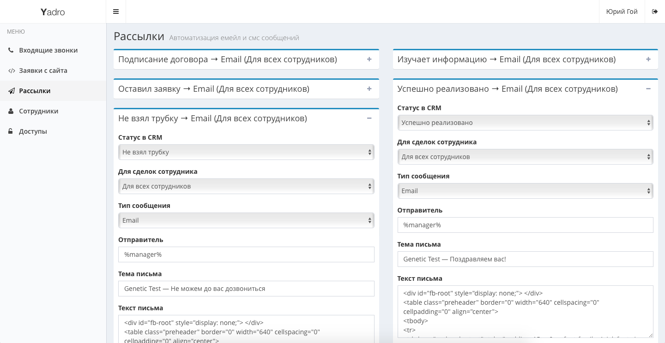The image size is (665, 343).
Task: Open user profile Юрий Гой
Action: point(622,12)
